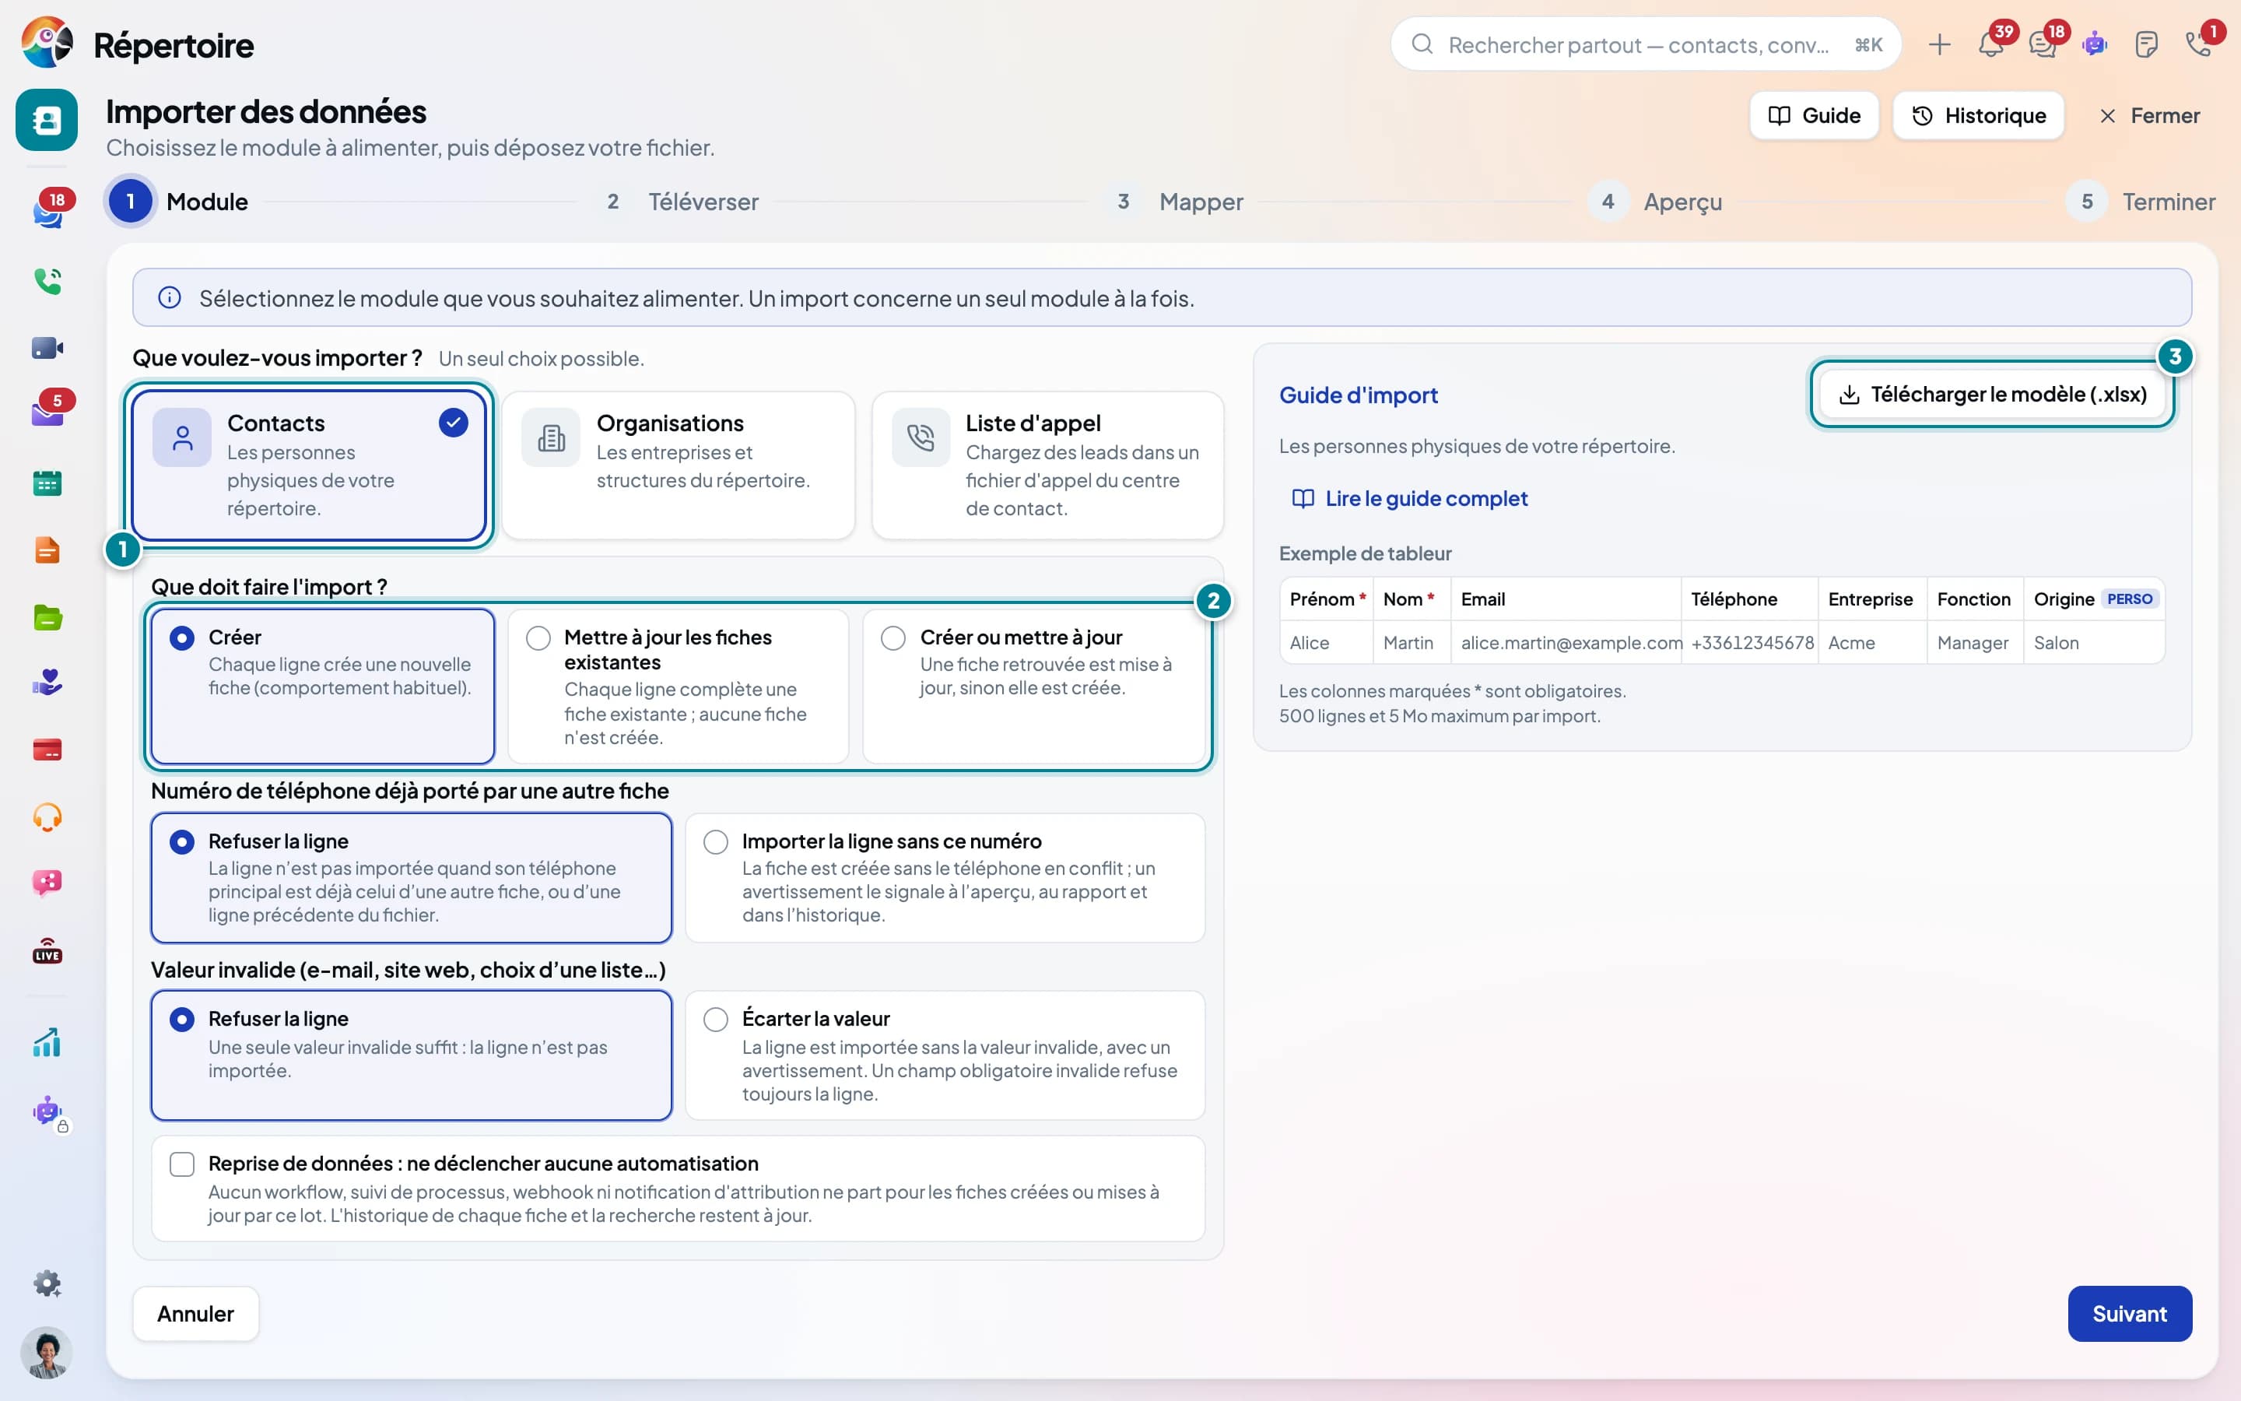
Task: Select Importer la ligne sans ce numéro
Action: pyautogui.click(x=945, y=877)
